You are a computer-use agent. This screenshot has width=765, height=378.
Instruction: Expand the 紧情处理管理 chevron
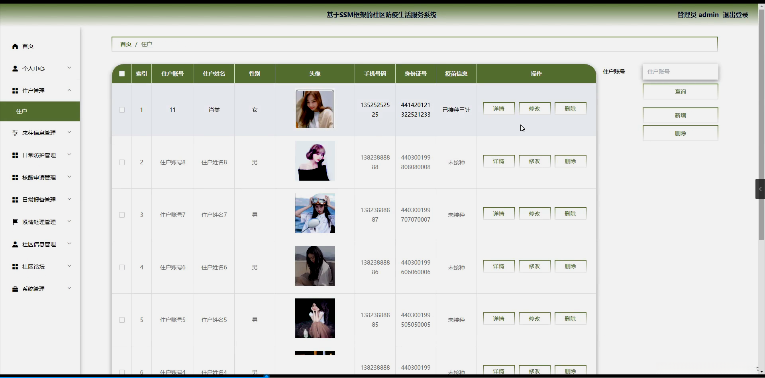coord(69,222)
